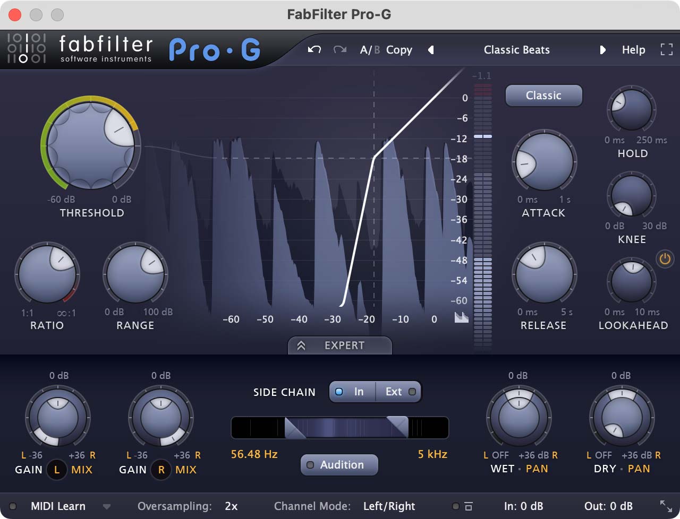Toggle the global bypass indicator
Screen dimensions: 680x519
click(x=455, y=506)
